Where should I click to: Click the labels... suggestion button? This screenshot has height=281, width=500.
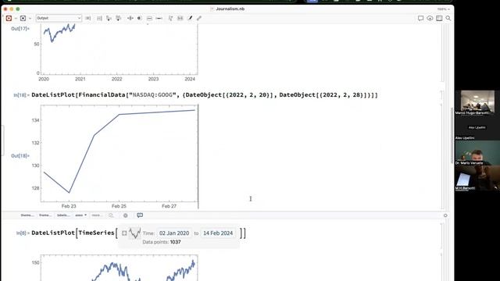[x=63, y=215]
